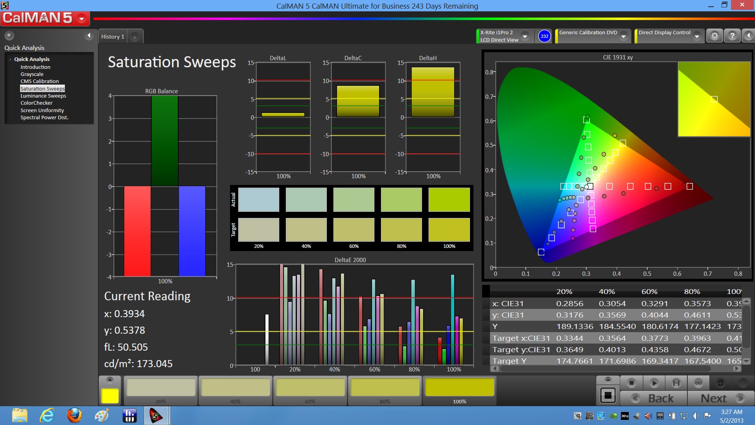755x425 pixels.
Task: Open the Screen Uniformity workflow page
Action: pyautogui.click(x=42, y=110)
